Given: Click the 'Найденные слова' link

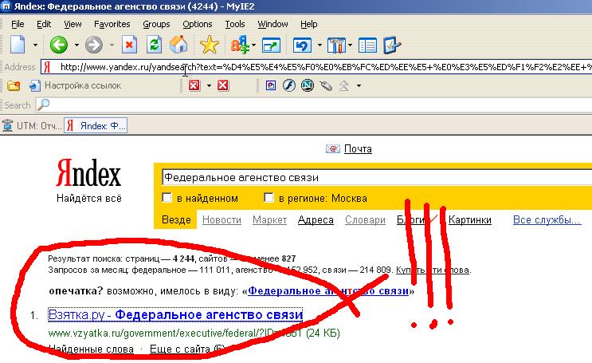Looking at the screenshot, I should pos(91,349).
